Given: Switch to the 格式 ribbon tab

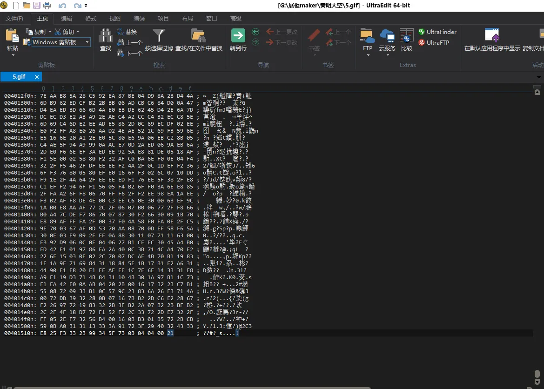Looking at the screenshot, I should 91,19.
